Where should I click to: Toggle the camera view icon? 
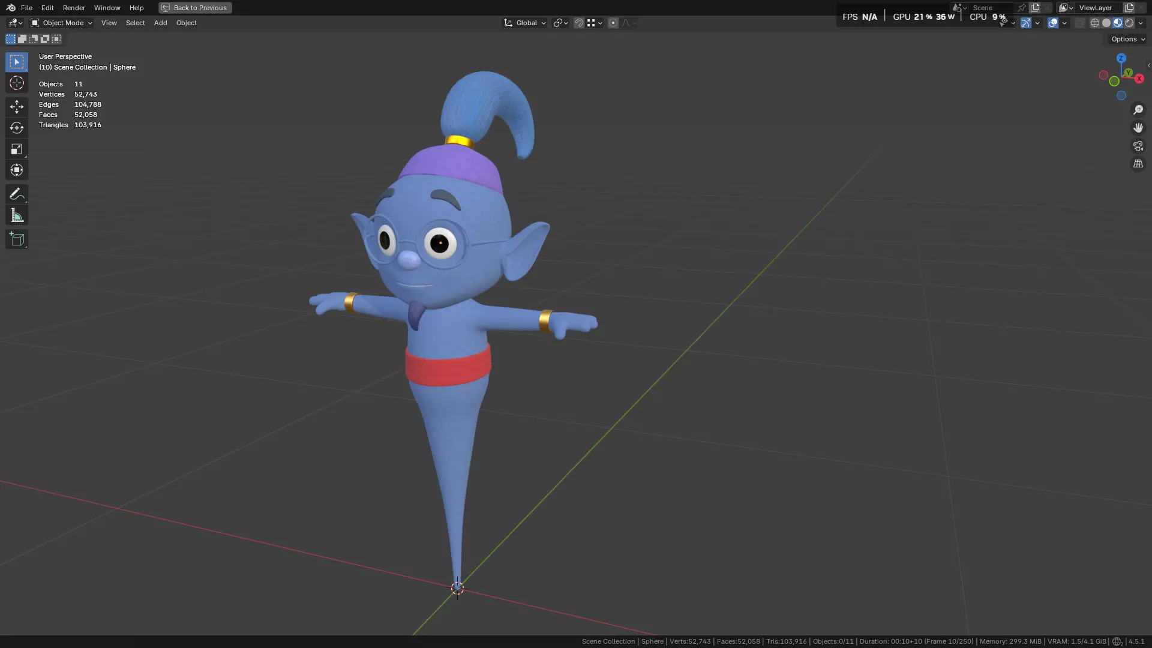click(x=1138, y=146)
